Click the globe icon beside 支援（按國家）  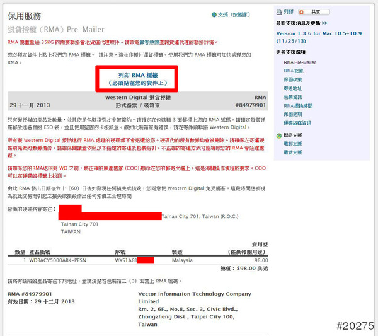(x=214, y=14)
